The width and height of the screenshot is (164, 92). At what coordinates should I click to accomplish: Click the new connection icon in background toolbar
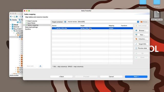click(x=11, y=17)
